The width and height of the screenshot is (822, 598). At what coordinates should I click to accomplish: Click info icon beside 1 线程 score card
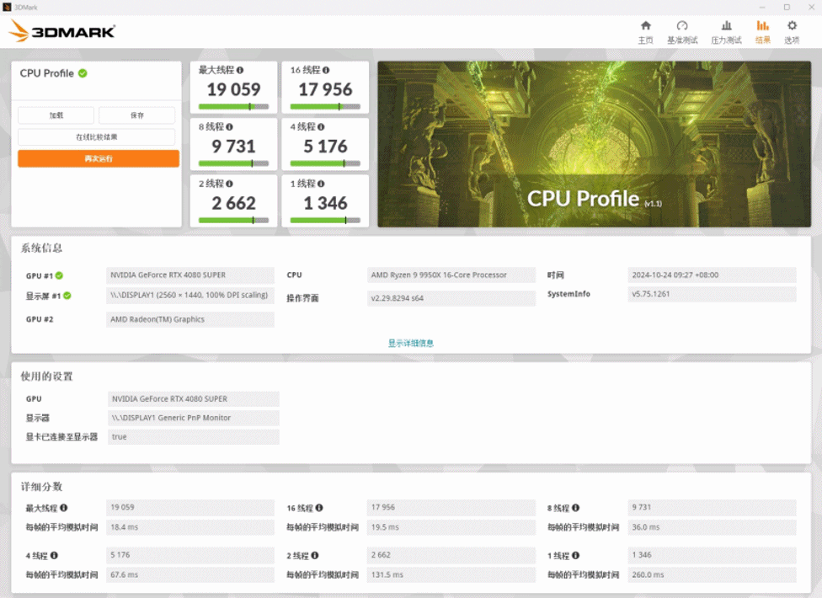(x=321, y=184)
